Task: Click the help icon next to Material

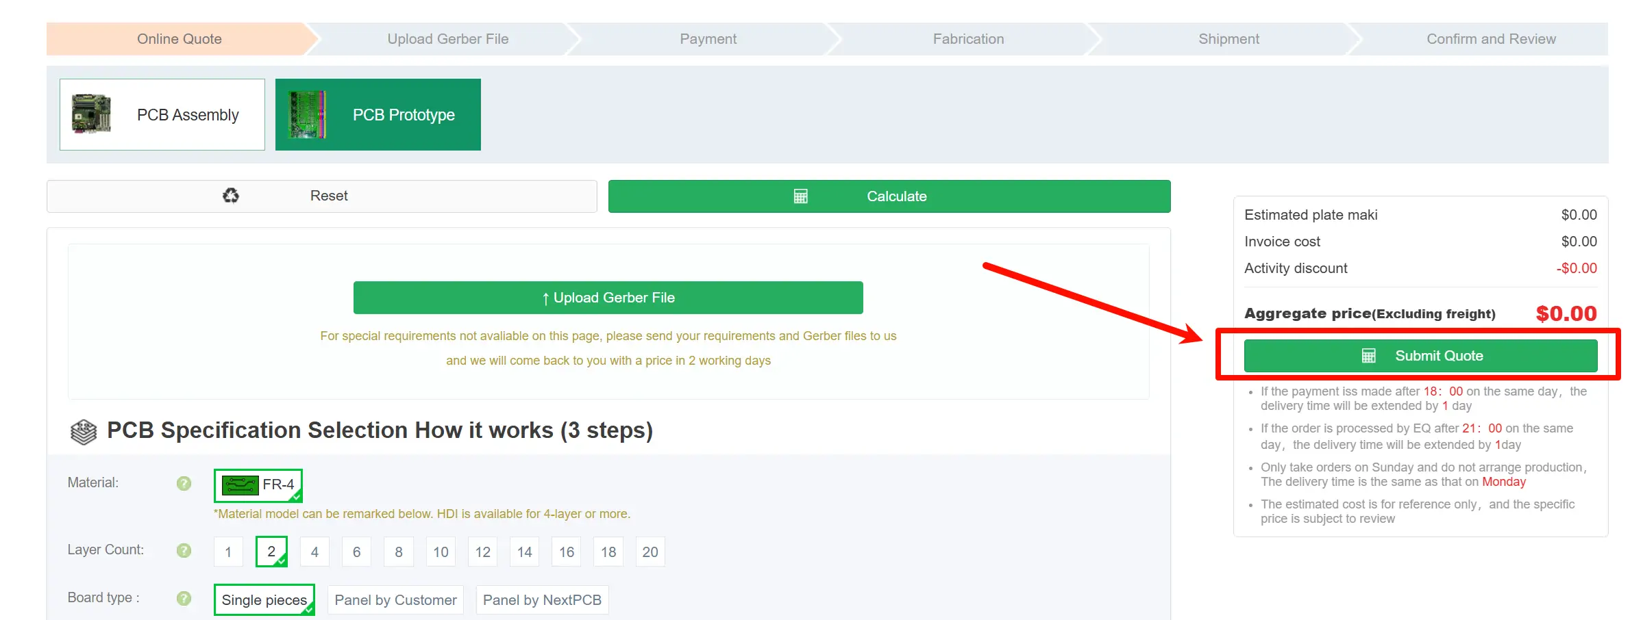Action: [x=184, y=483]
